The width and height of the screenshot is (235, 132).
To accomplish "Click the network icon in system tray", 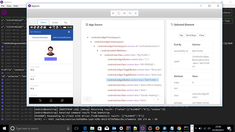I will click(205, 128).
